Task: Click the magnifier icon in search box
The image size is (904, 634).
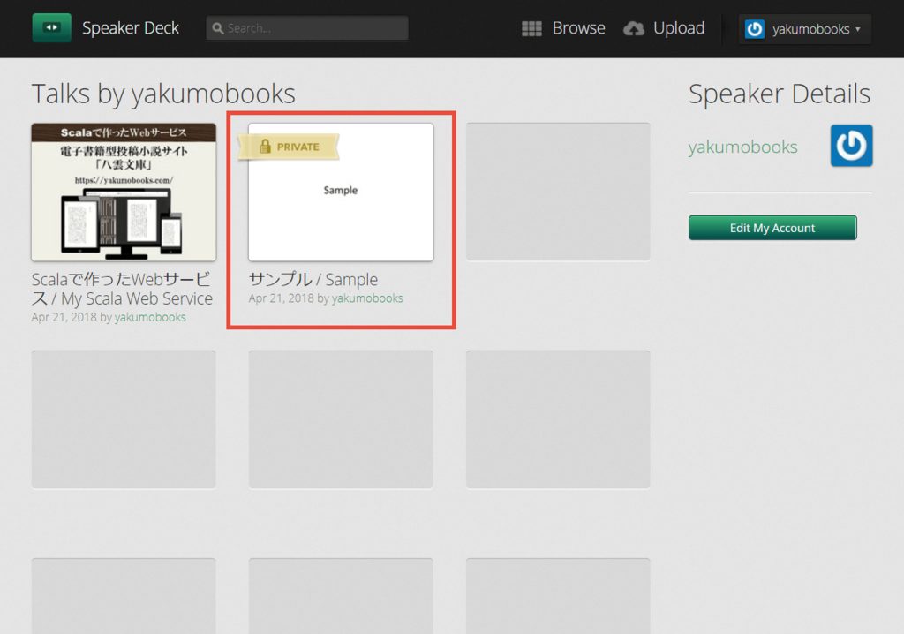Action: [218, 28]
